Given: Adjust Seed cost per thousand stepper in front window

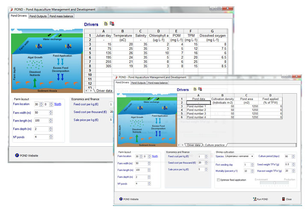Looking at the screenshot, I should pyautogui.click(x=206, y=163).
